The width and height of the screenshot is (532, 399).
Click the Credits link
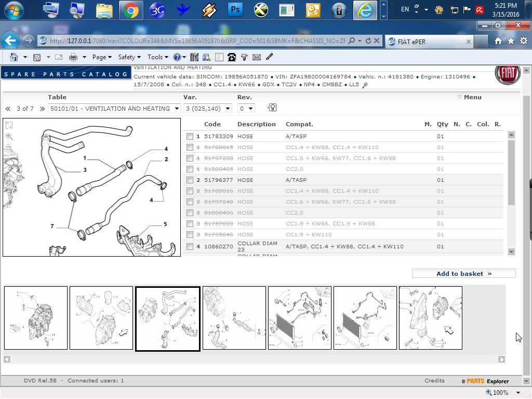click(434, 381)
